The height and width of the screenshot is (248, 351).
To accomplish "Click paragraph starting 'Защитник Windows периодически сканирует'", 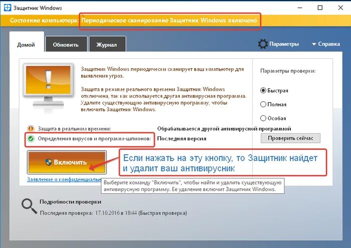I will [x=162, y=72].
